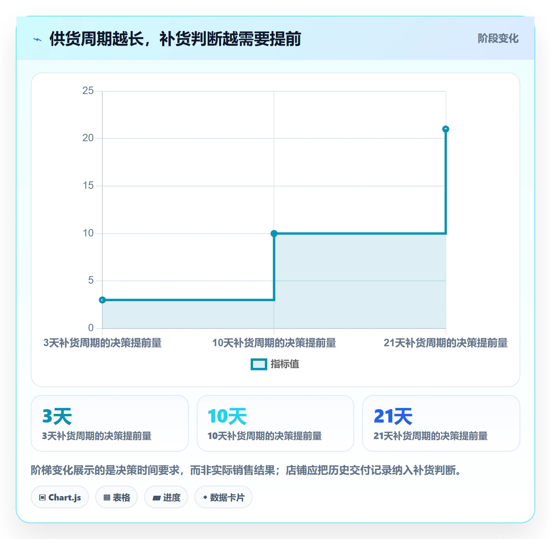Click the bar icon in 进度 chip
The image size is (551, 539).
pyautogui.click(x=156, y=498)
